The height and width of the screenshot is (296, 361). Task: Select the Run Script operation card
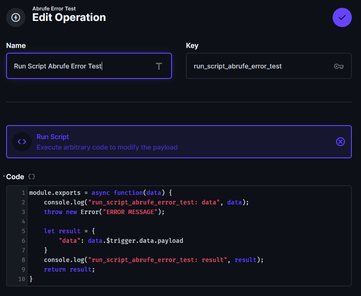[x=175, y=142]
